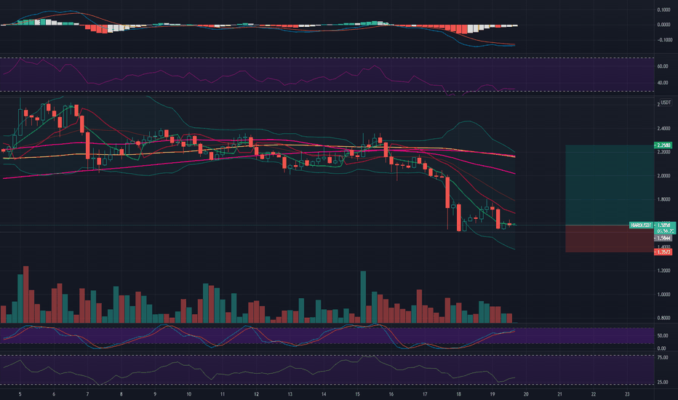Select the HARDUSDT symbol price label
This screenshot has width=678, height=400.
641,225
